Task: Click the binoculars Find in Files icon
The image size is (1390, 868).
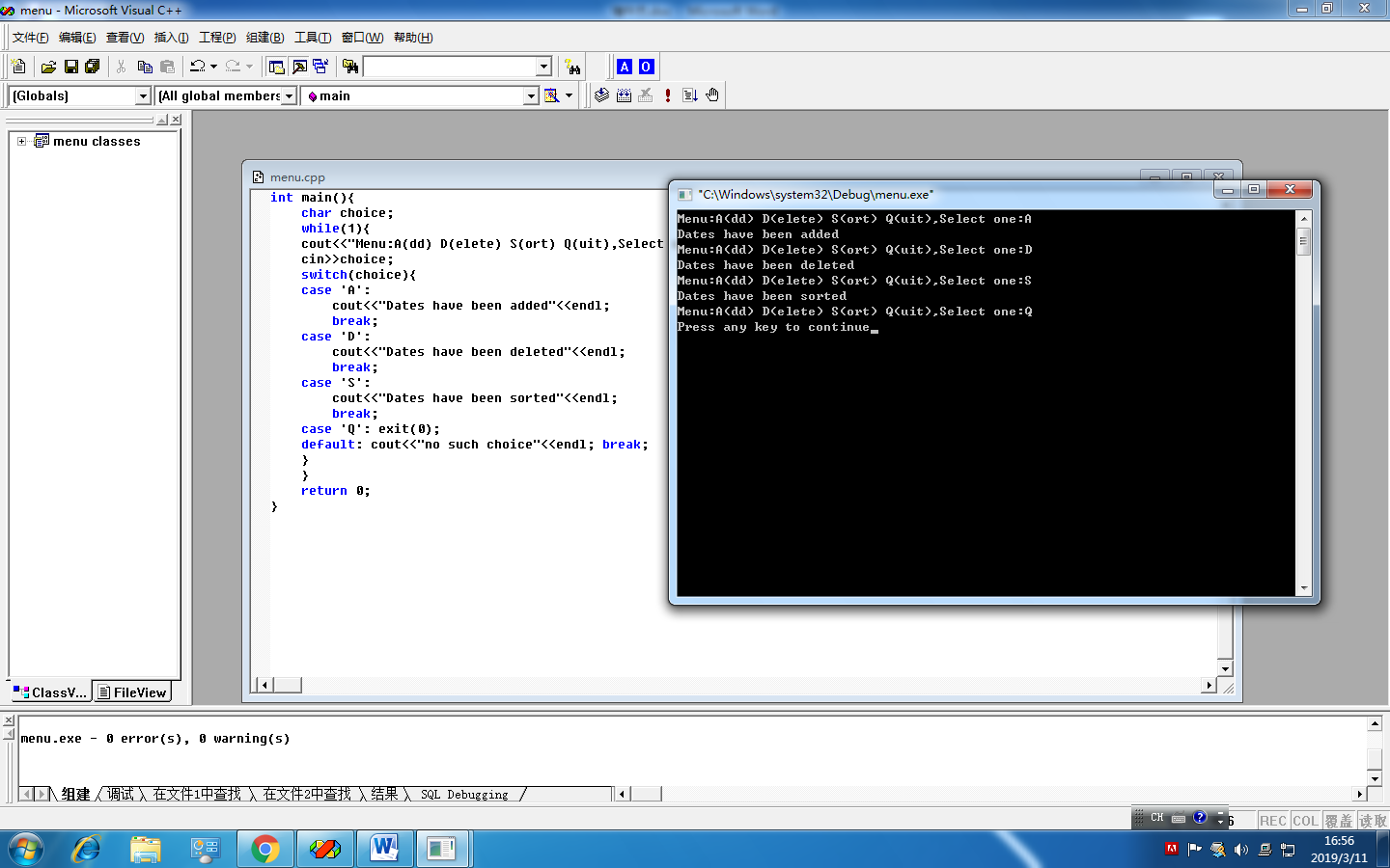Action: tap(350, 67)
